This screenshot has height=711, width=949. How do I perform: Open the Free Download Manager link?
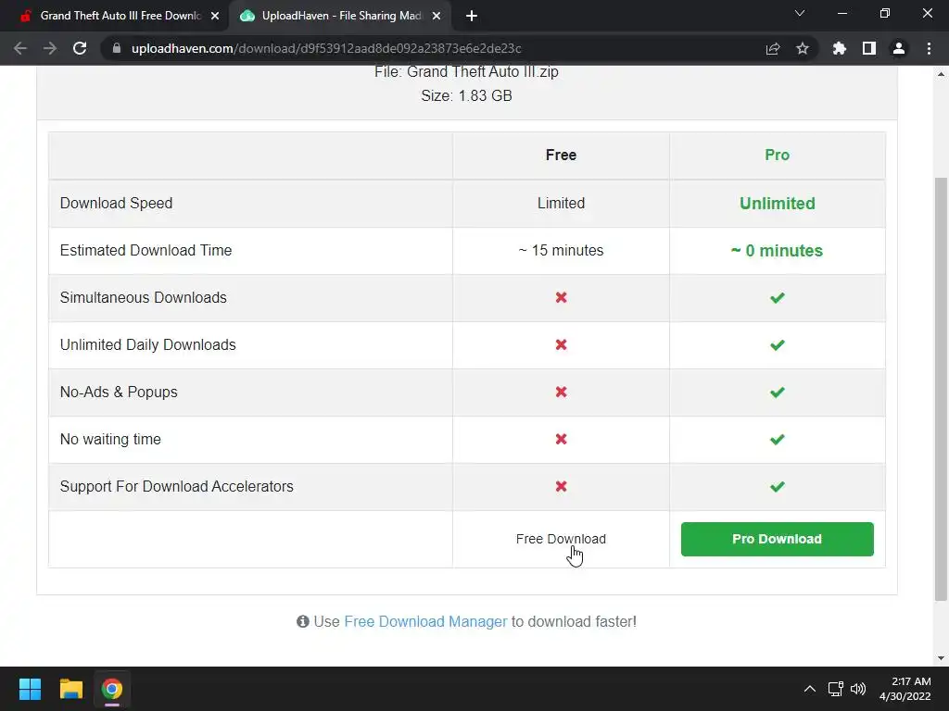tap(425, 621)
